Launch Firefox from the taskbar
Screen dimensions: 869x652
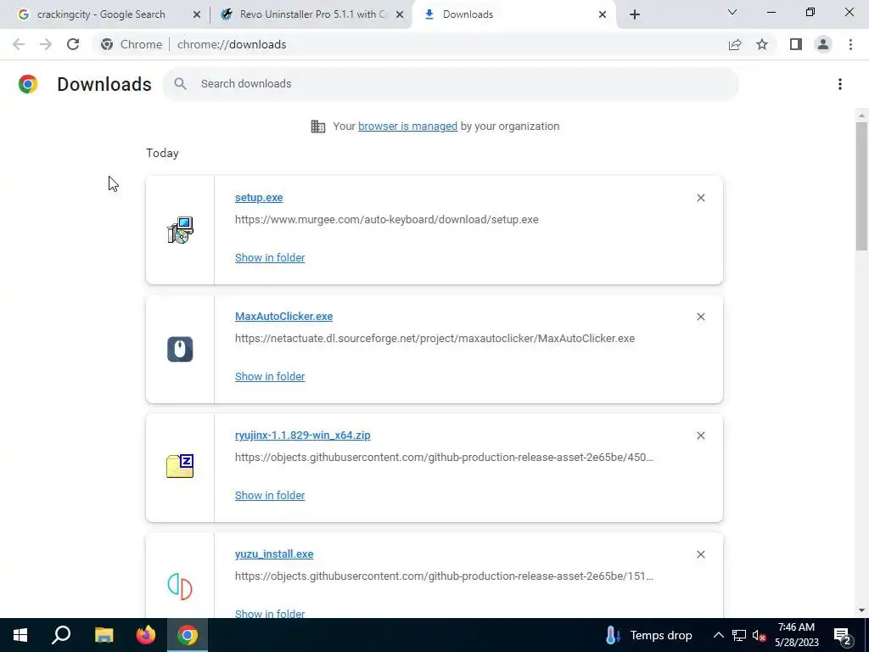(x=146, y=635)
